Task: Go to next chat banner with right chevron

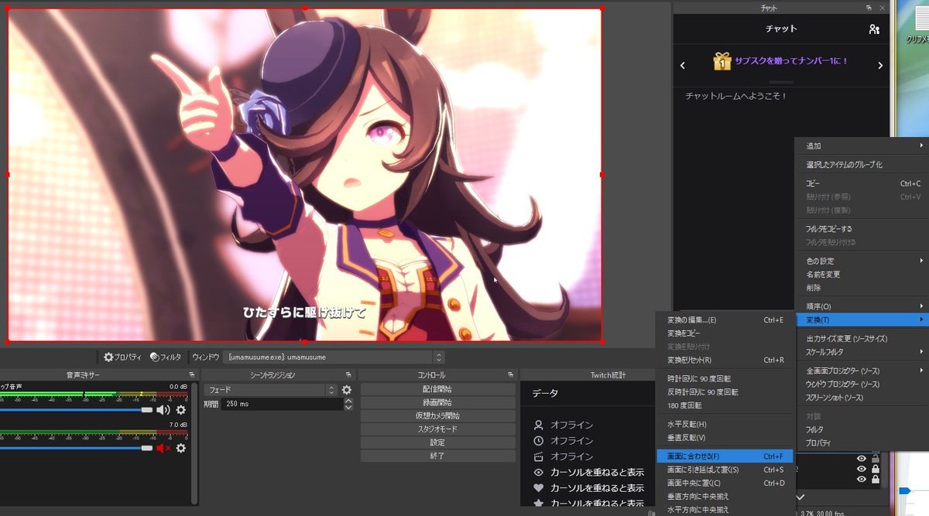Action: click(x=880, y=66)
